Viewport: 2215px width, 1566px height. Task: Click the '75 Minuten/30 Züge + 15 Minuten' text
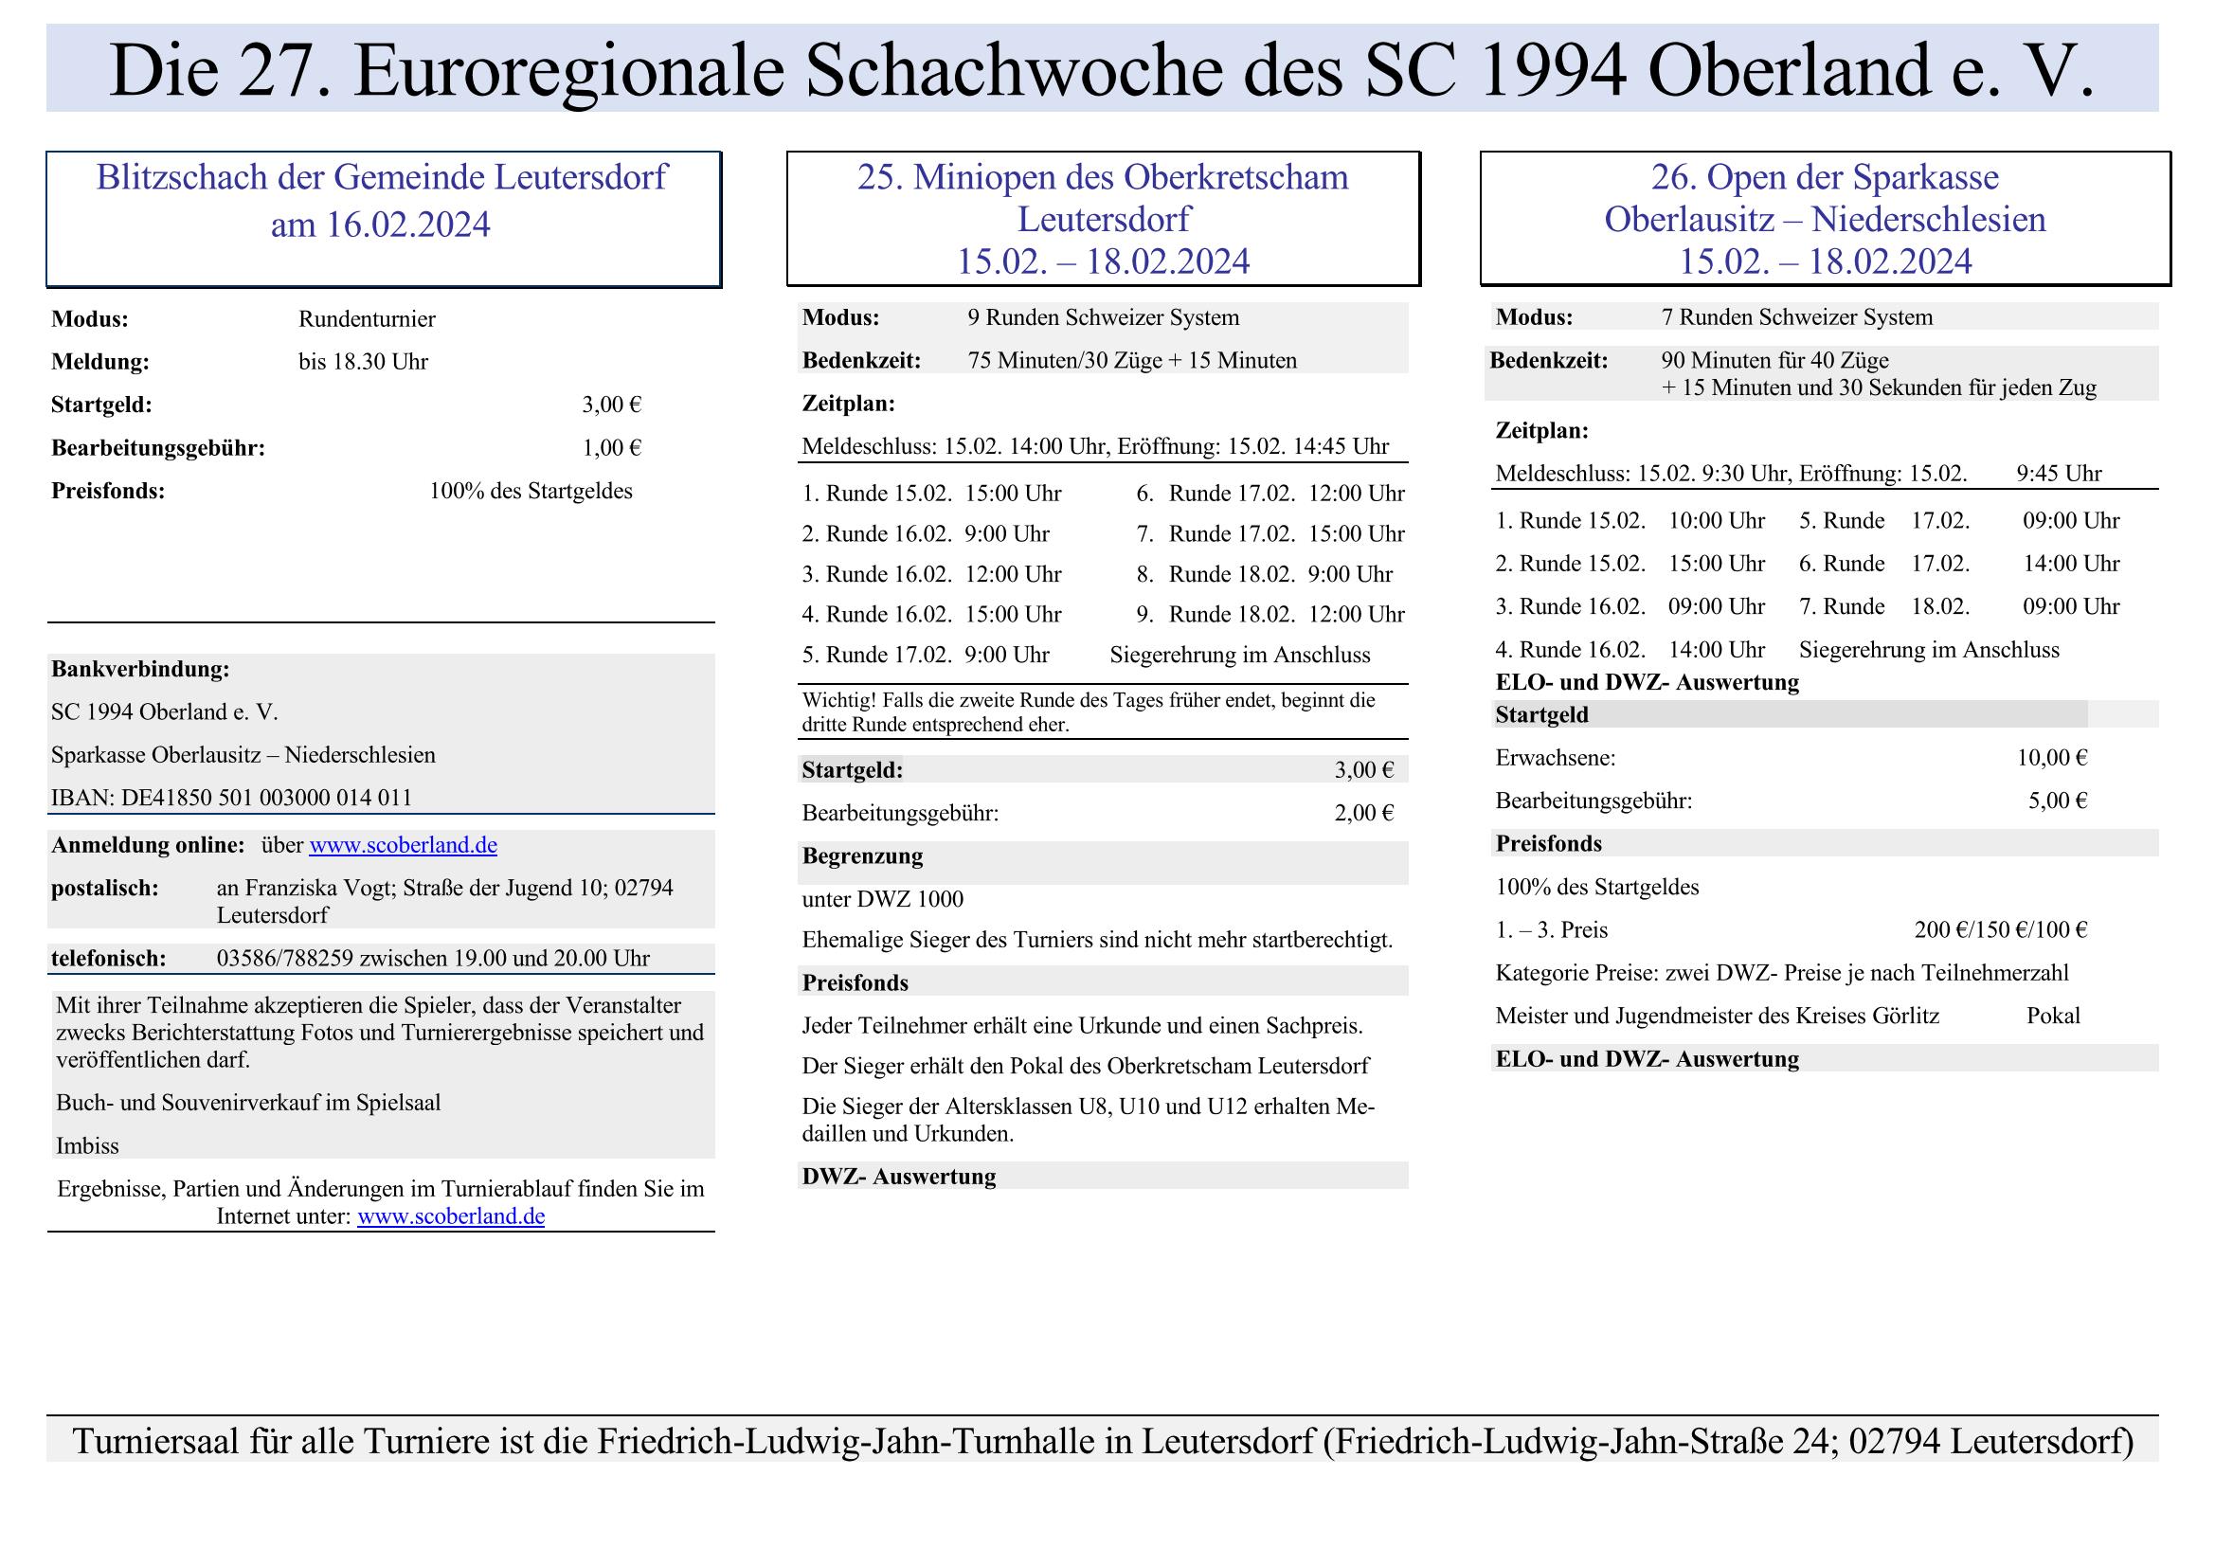coord(1132,361)
